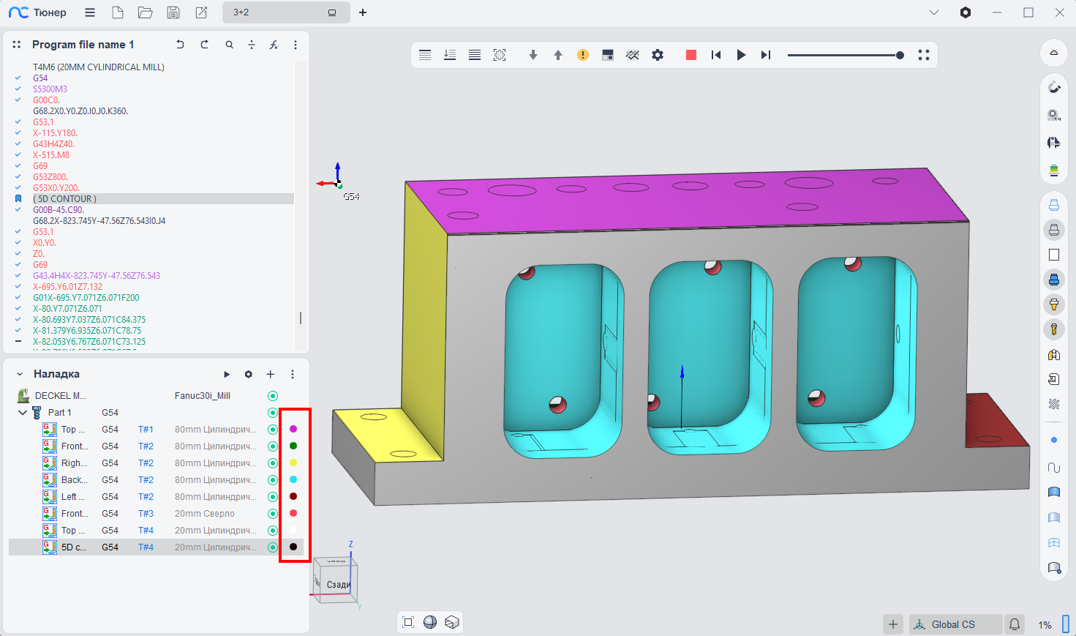This screenshot has height=636, width=1076.
Task: Open the hamburger main menu
Action: 90,12
